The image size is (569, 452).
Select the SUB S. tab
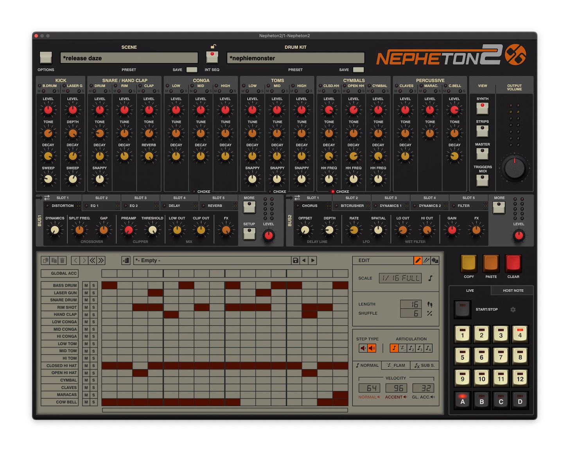[425, 366]
